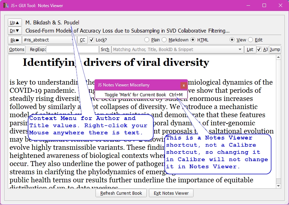289x205 pixels.
Task: Select the Plain format radio button
Action: click(x=147, y=40)
